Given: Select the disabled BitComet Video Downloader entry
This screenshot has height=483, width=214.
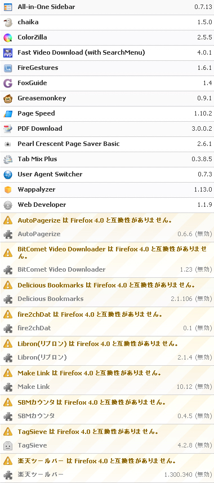Looking at the screenshot, I should click(x=107, y=269).
